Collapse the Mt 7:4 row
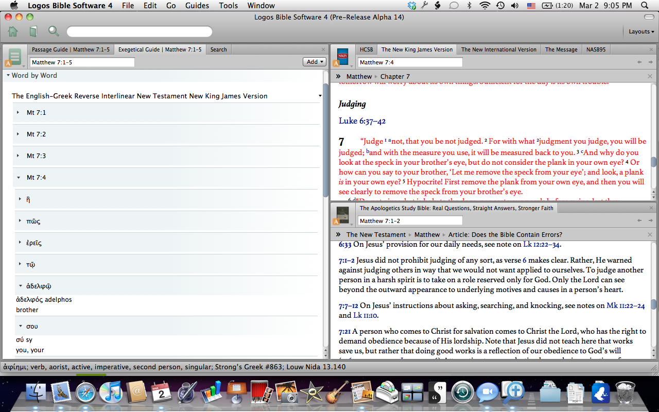Image resolution: width=659 pixels, height=412 pixels. [x=18, y=177]
